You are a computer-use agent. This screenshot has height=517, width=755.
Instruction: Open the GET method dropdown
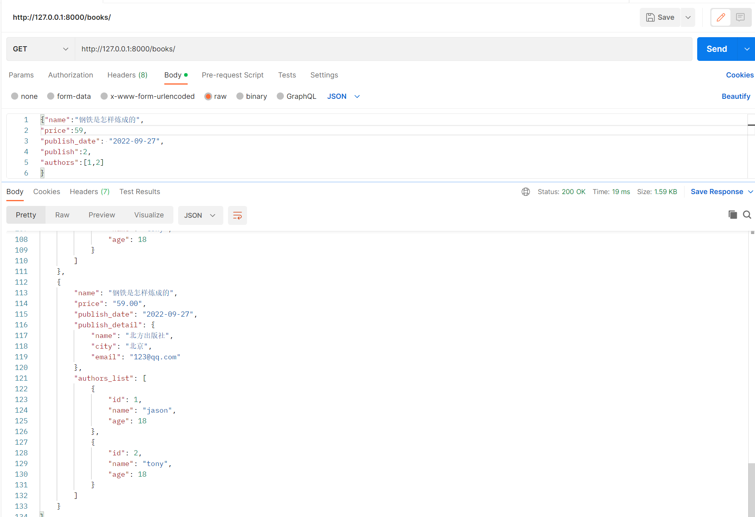point(40,49)
